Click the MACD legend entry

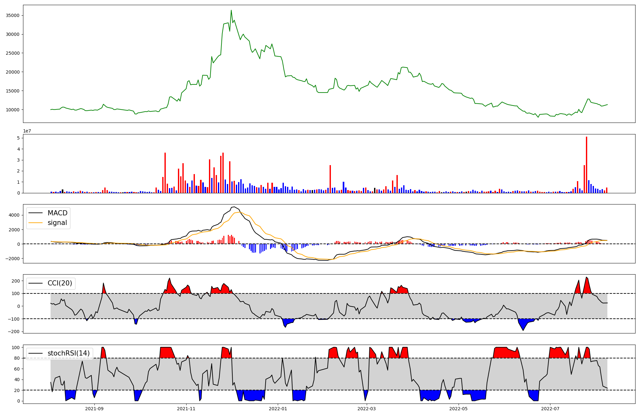[57, 213]
